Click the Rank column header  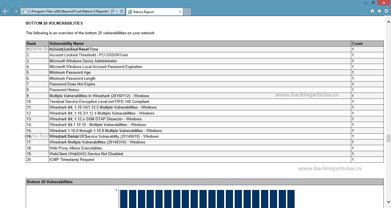(37, 43)
